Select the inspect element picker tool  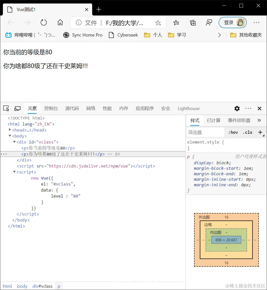point(6,108)
